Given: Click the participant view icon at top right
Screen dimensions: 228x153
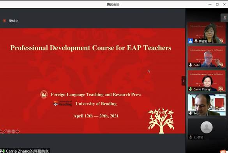Looking at the screenshot, I should click(x=224, y=18).
